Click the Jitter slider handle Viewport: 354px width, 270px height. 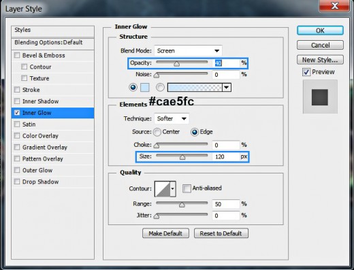point(157,216)
